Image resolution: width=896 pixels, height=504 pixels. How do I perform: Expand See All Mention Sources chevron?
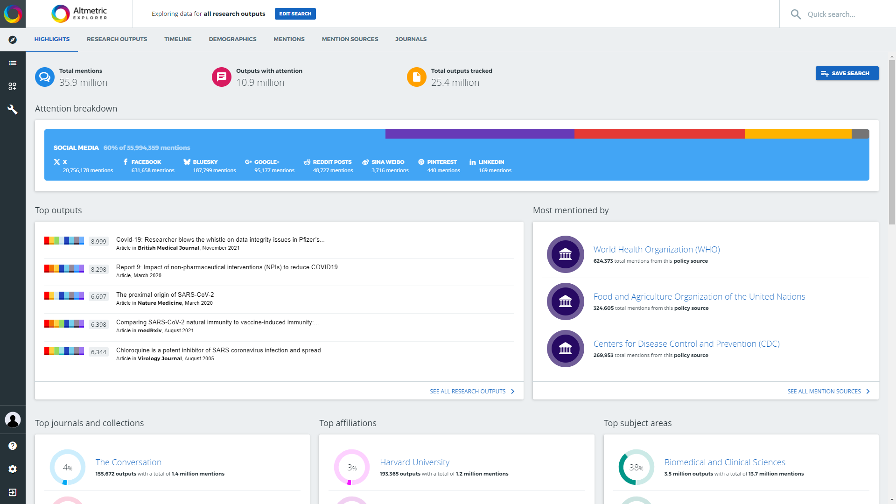tap(868, 392)
